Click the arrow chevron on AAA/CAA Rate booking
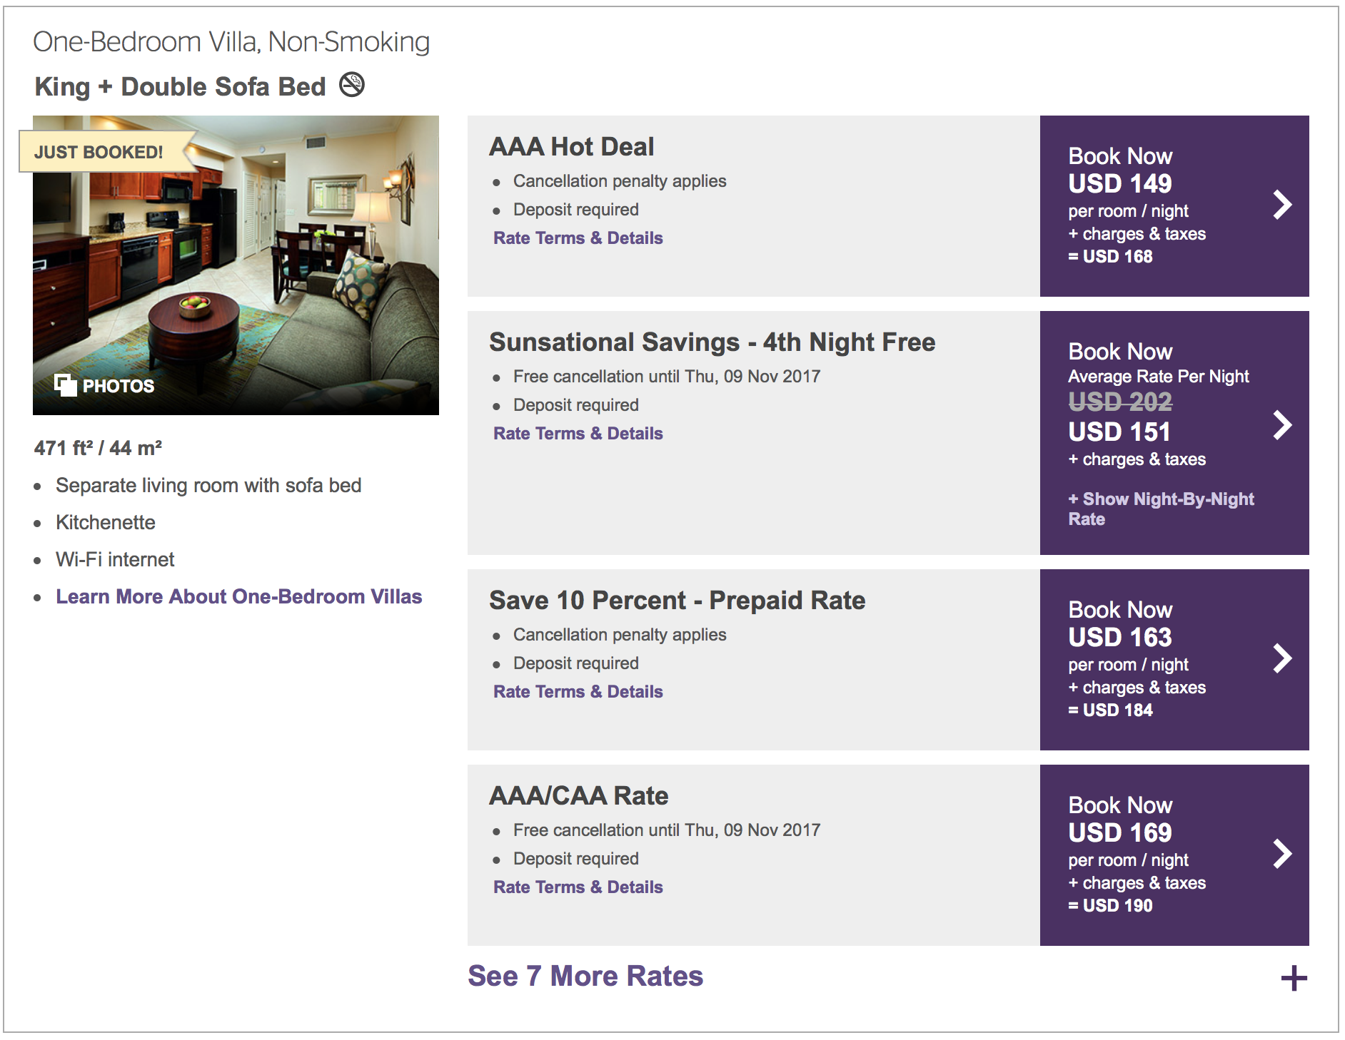 click(1282, 854)
